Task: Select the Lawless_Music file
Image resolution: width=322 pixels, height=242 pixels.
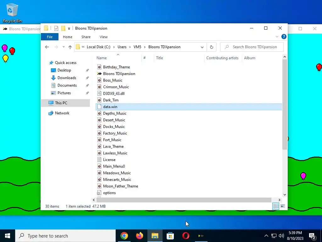Action: 115,153
